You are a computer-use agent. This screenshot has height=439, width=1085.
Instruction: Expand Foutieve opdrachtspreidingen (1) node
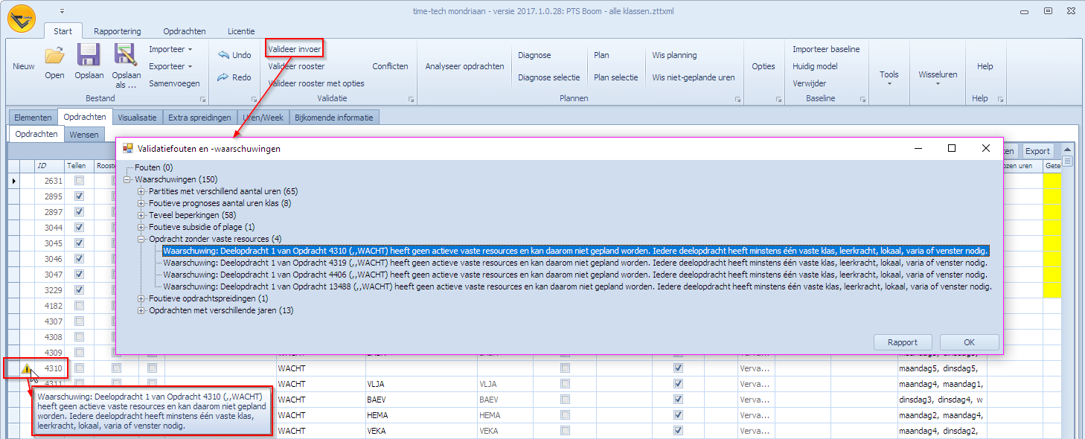pos(141,298)
